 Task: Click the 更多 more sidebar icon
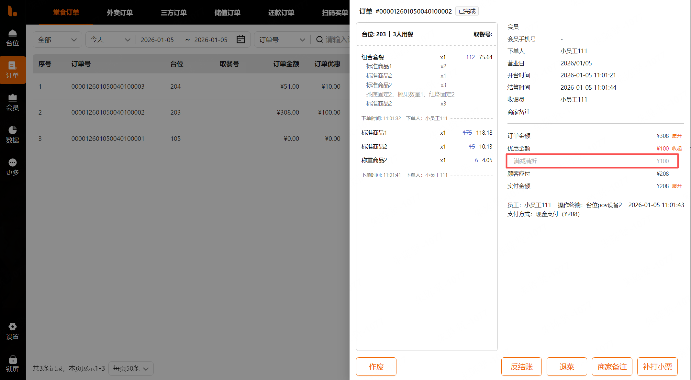(x=12, y=167)
